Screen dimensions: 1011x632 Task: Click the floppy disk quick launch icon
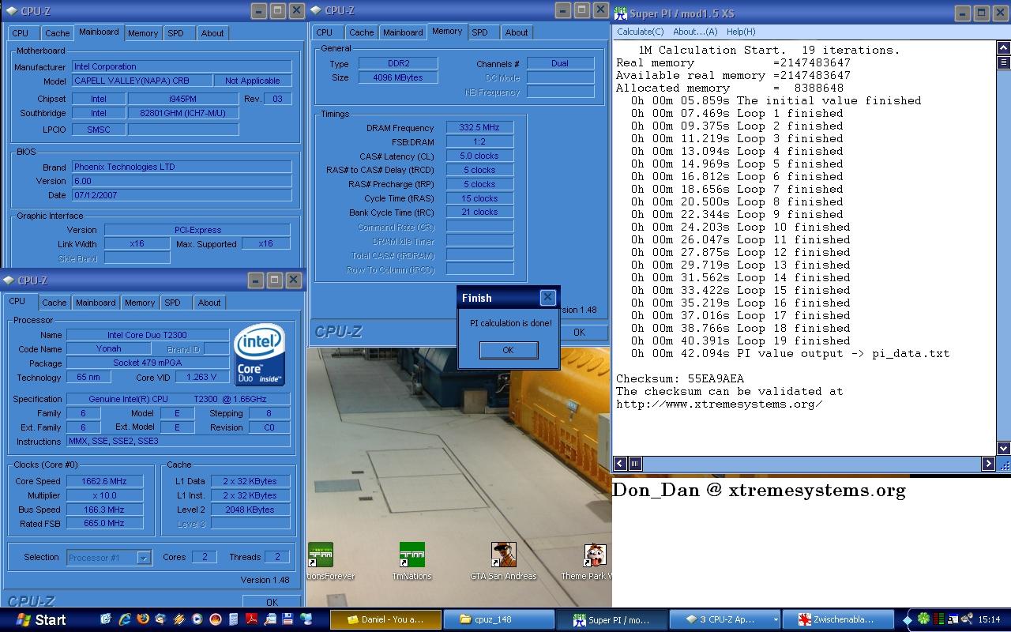[288, 619]
